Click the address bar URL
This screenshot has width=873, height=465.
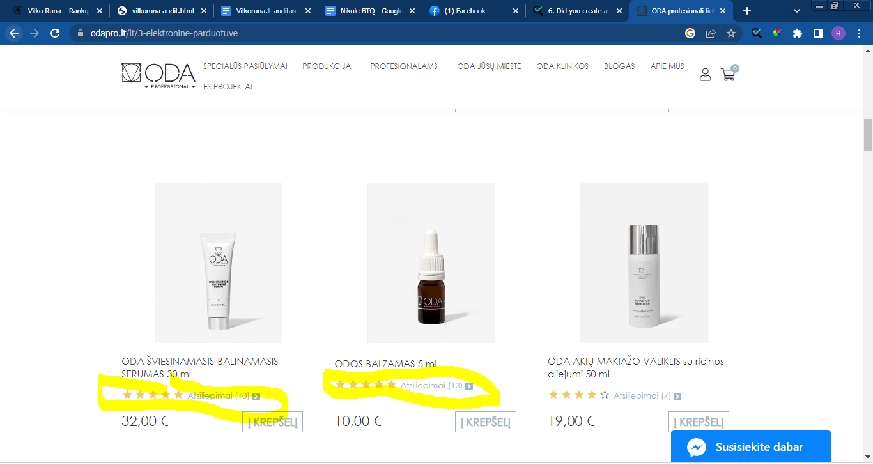click(x=164, y=33)
